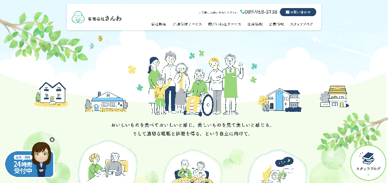Viewport: 388px width, 183px height.
Task: Open the 介護保険サービス menu item
Action: click(x=187, y=24)
